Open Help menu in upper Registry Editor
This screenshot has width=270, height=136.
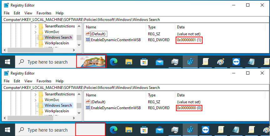point(59,13)
